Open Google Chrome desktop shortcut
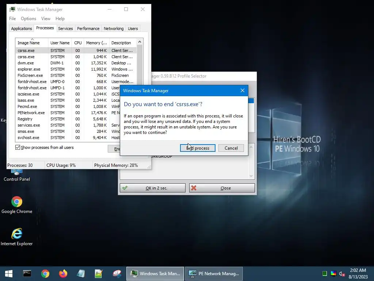The image size is (374, 281). click(x=17, y=205)
